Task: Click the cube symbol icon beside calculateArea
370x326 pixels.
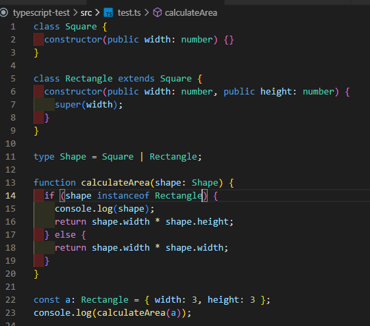Action: tap(158, 12)
